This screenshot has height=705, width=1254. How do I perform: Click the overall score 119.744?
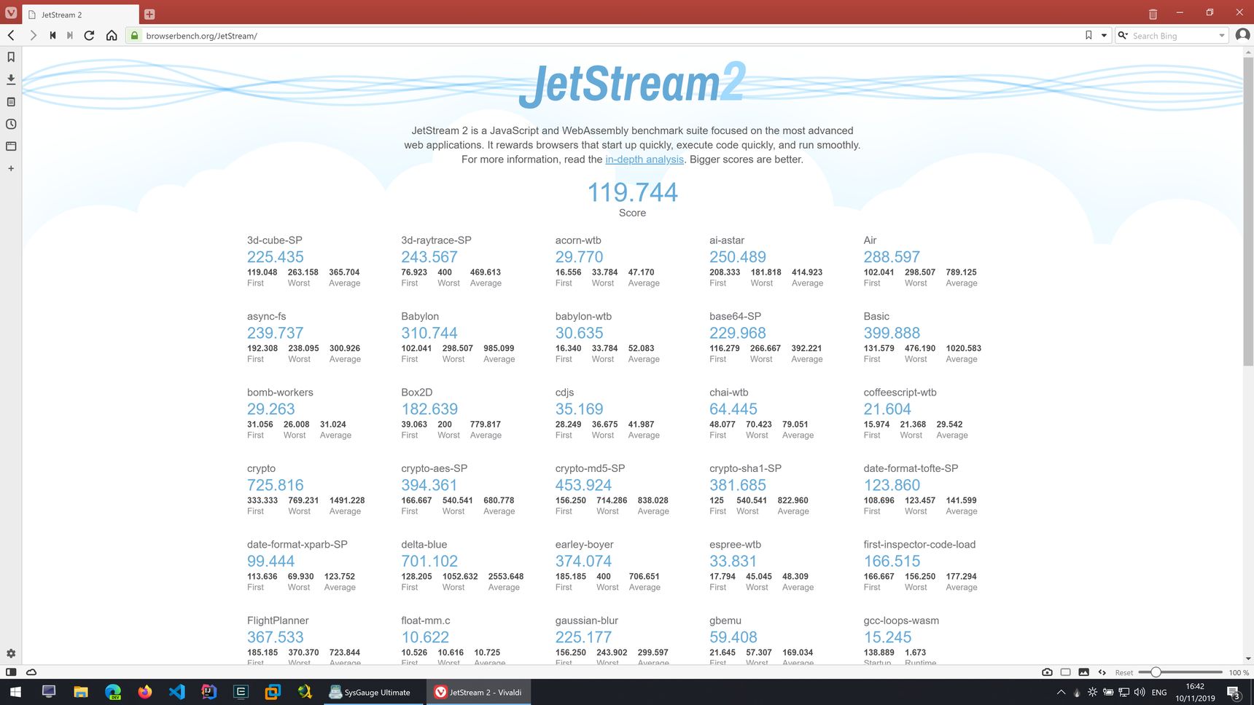pyautogui.click(x=632, y=192)
